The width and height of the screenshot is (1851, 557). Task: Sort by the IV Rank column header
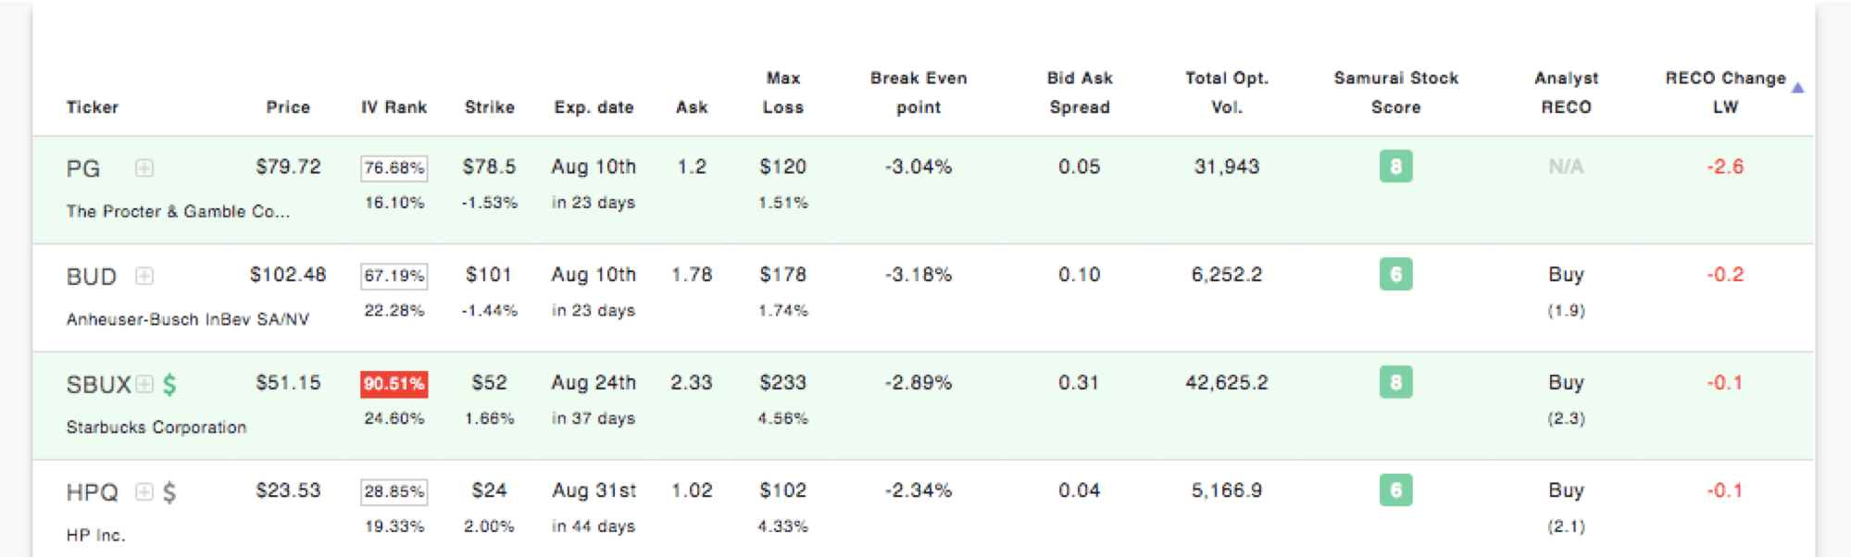[394, 107]
